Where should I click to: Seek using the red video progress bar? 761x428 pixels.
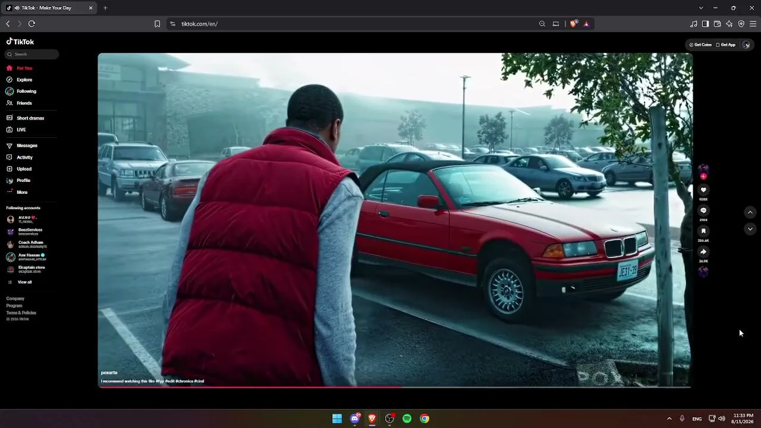click(395, 387)
